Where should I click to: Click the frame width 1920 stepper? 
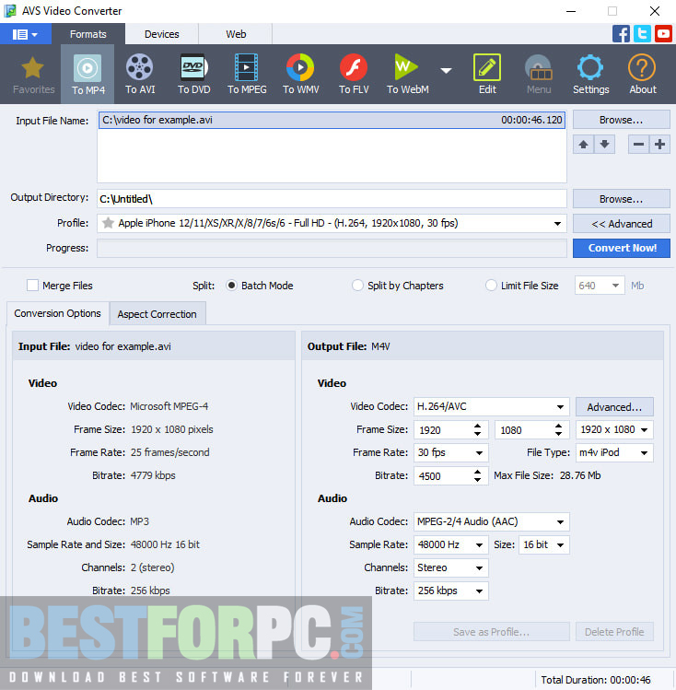pyautogui.click(x=477, y=430)
